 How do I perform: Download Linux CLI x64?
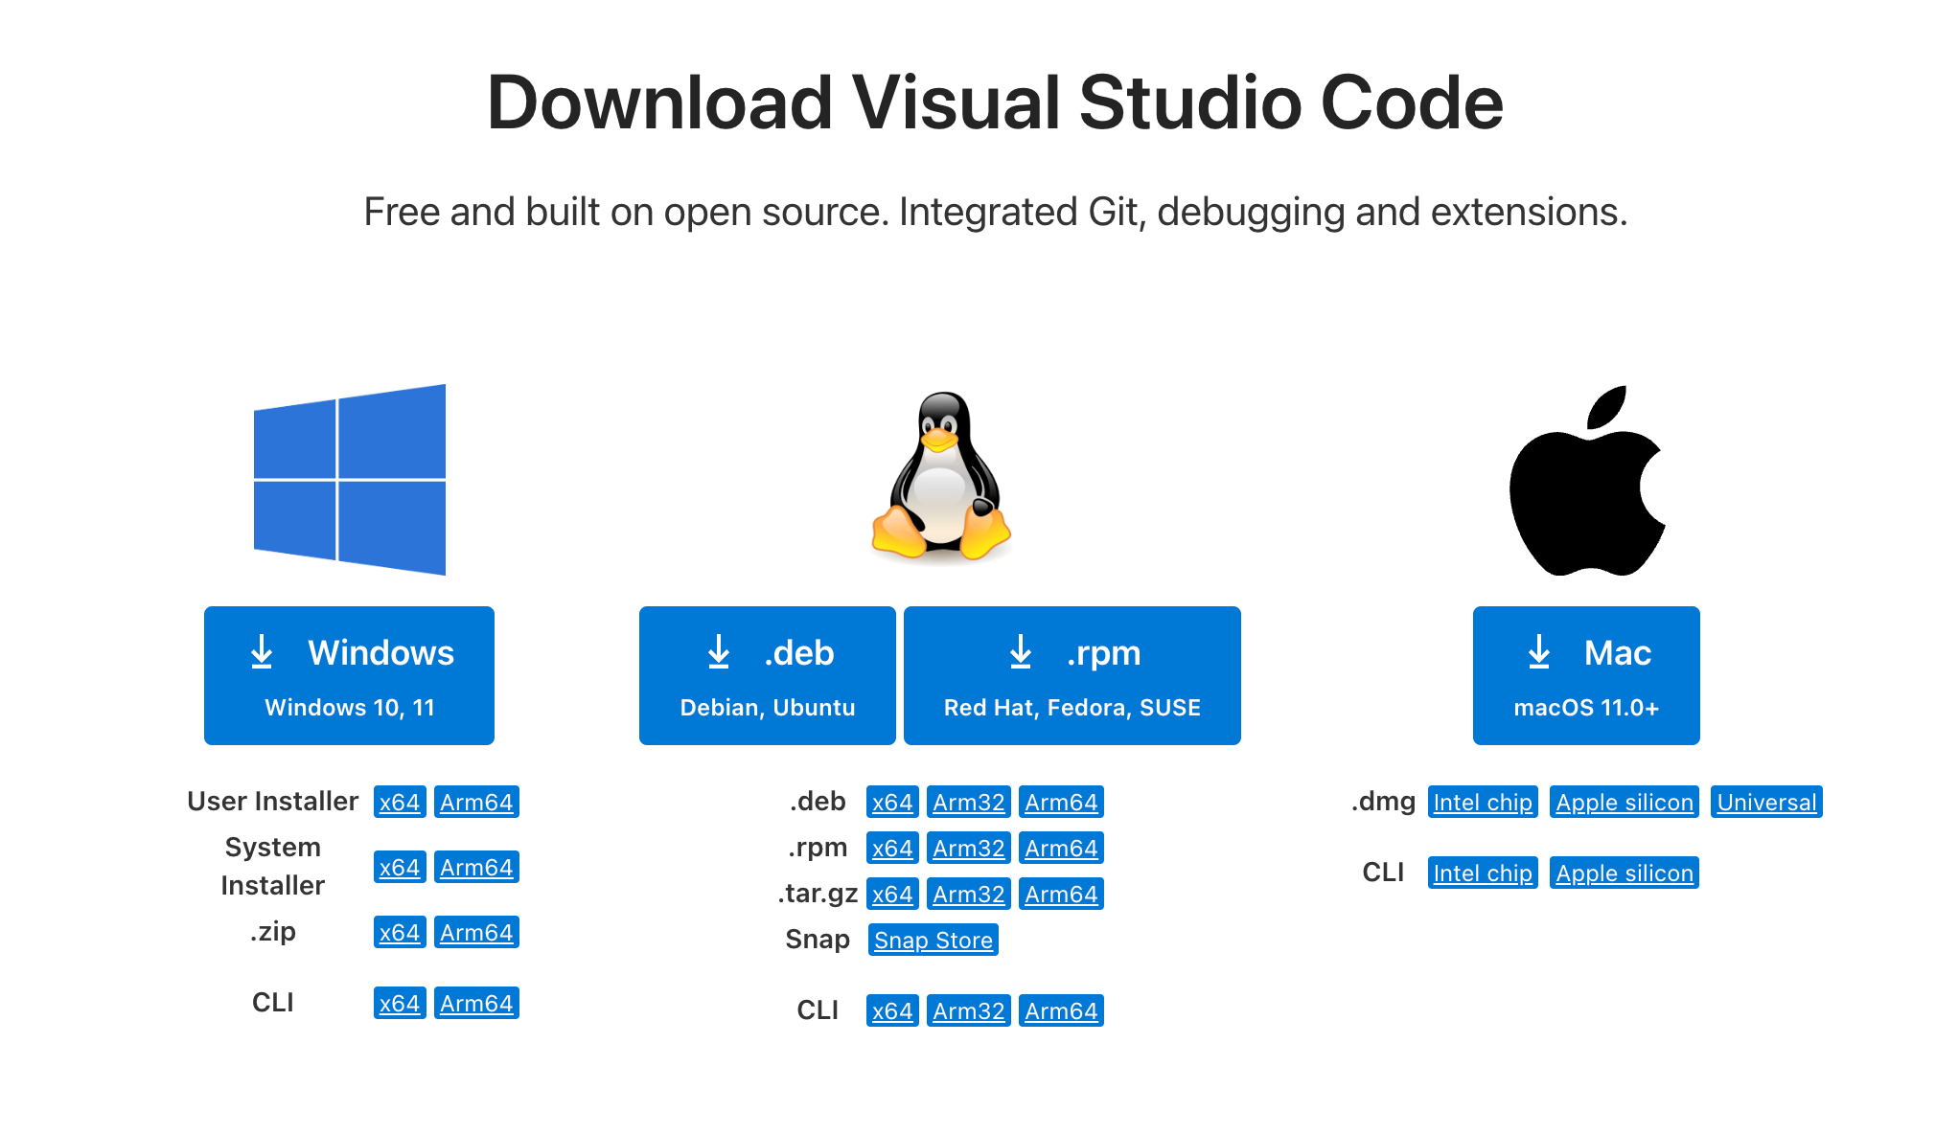[892, 1010]
